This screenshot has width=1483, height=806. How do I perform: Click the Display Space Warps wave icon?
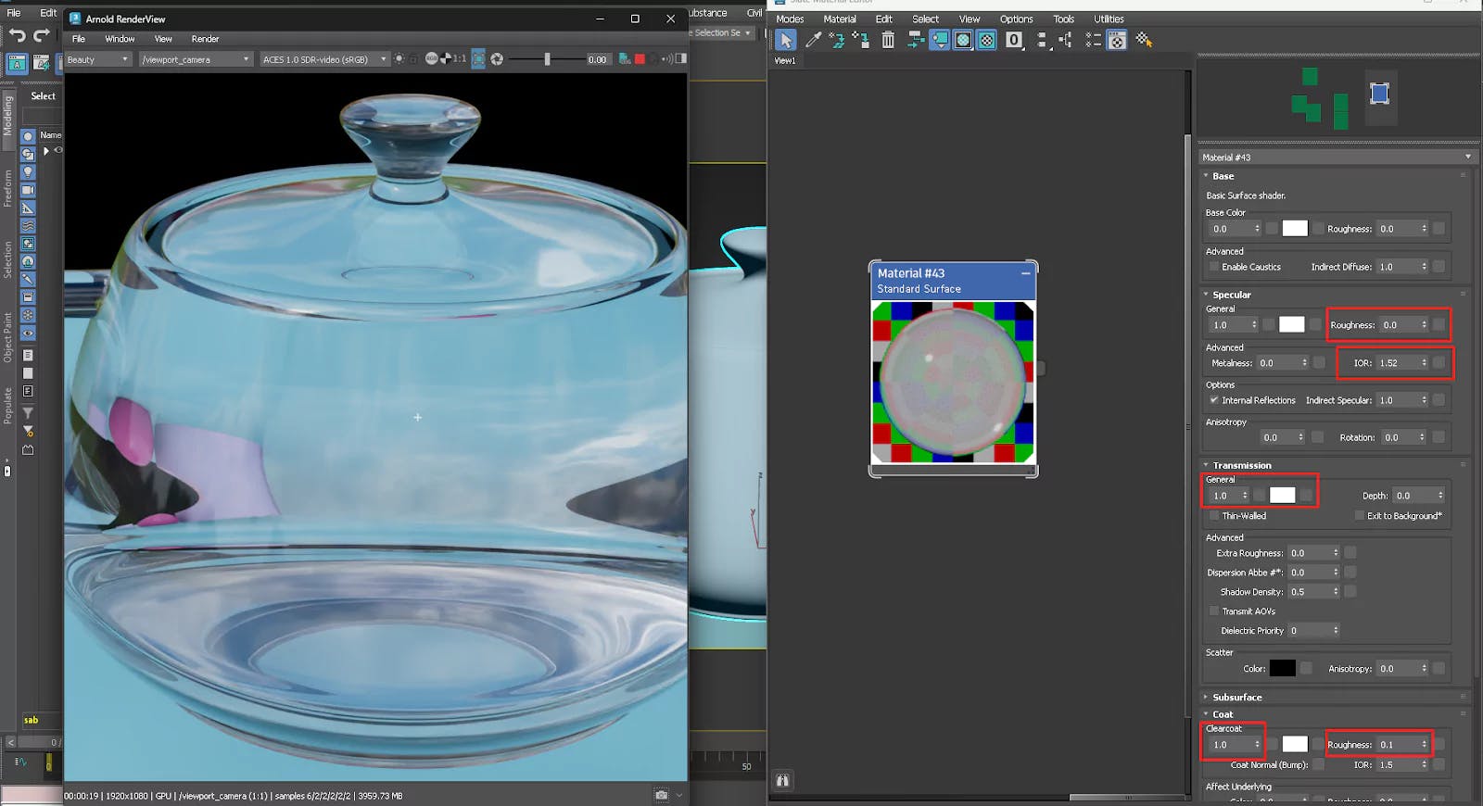(28, 226)
